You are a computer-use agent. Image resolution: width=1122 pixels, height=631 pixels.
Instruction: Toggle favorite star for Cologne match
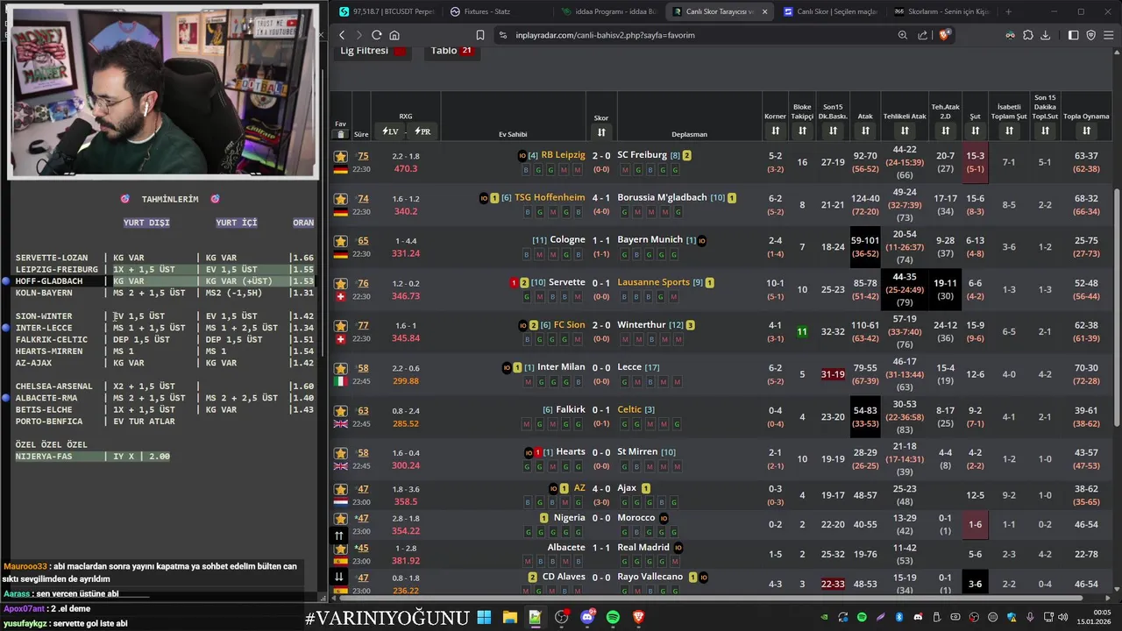coord(341,241)
